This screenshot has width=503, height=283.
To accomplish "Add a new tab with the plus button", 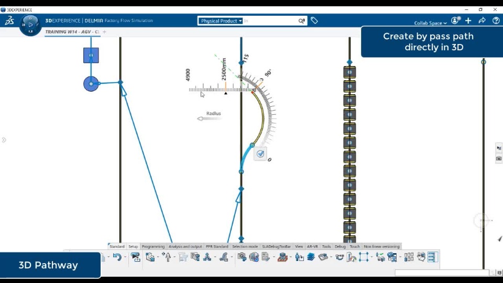I will click(x=104, y=32).
